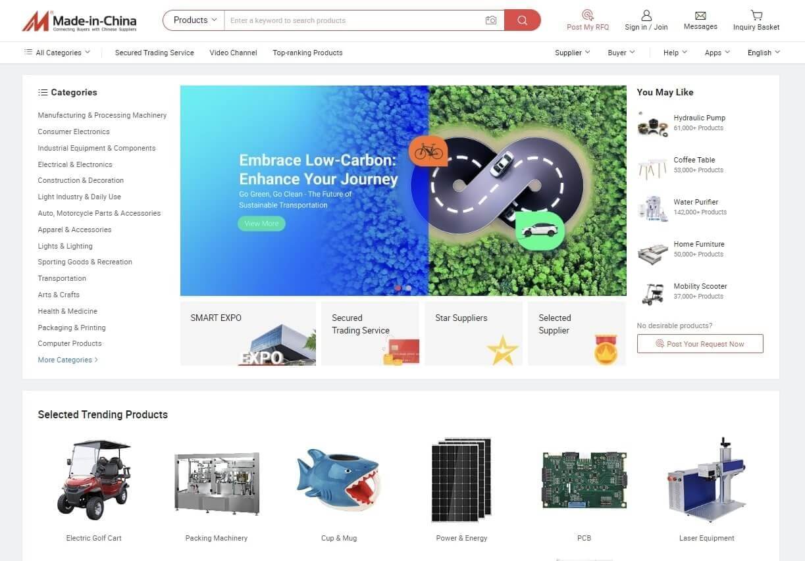805x561 pixels.
Task: Click the Made-in-China logo
Action: [79, 20]
